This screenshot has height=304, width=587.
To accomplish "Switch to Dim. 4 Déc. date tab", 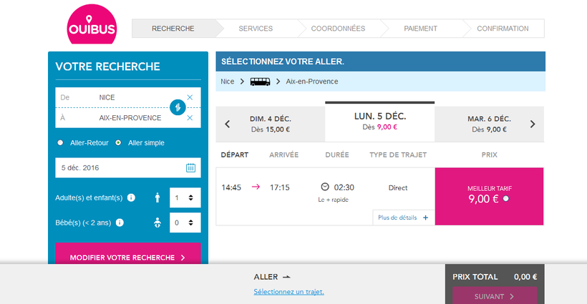I will coord(271,124).
